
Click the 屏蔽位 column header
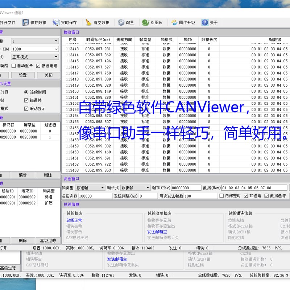30,125
